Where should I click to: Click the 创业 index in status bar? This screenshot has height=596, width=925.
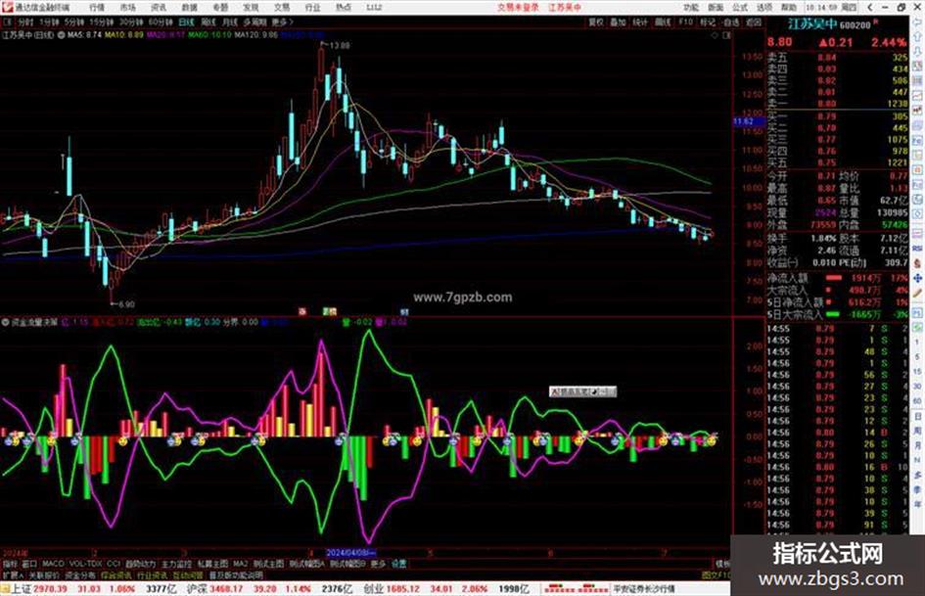373,589
